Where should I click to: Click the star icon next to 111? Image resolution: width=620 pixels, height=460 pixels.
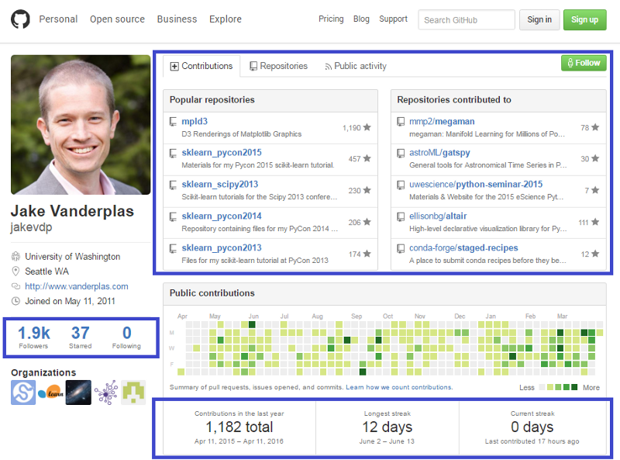click(x=595, y=222)
